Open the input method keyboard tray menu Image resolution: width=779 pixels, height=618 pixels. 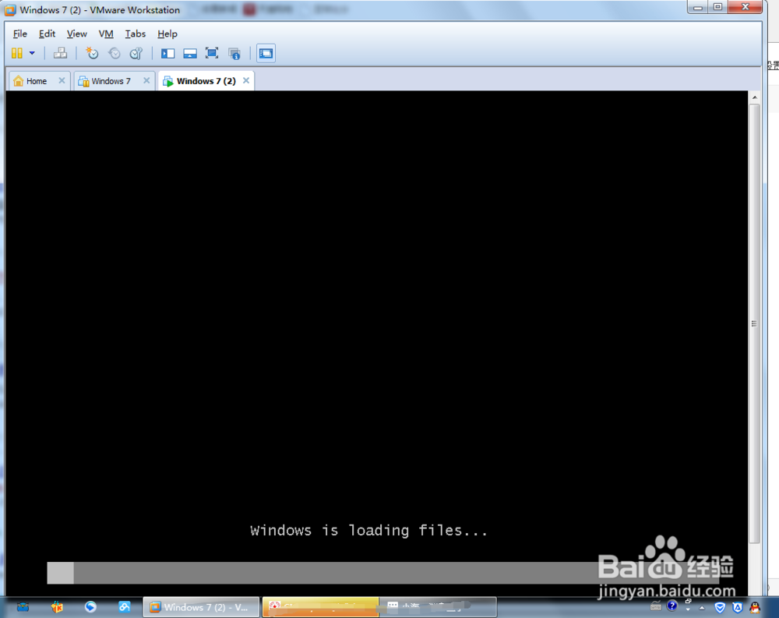point(656,607)
